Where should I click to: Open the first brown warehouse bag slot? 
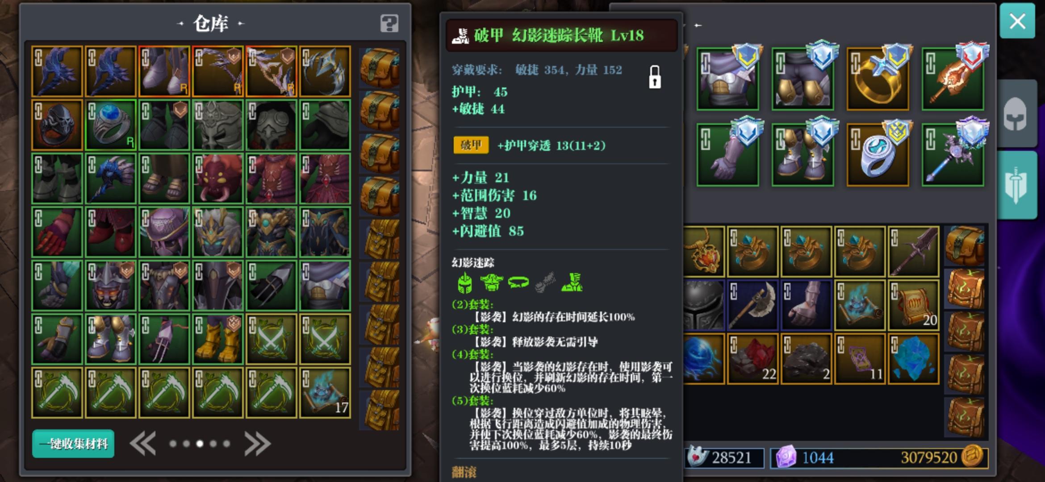click(x=380, y=68)
